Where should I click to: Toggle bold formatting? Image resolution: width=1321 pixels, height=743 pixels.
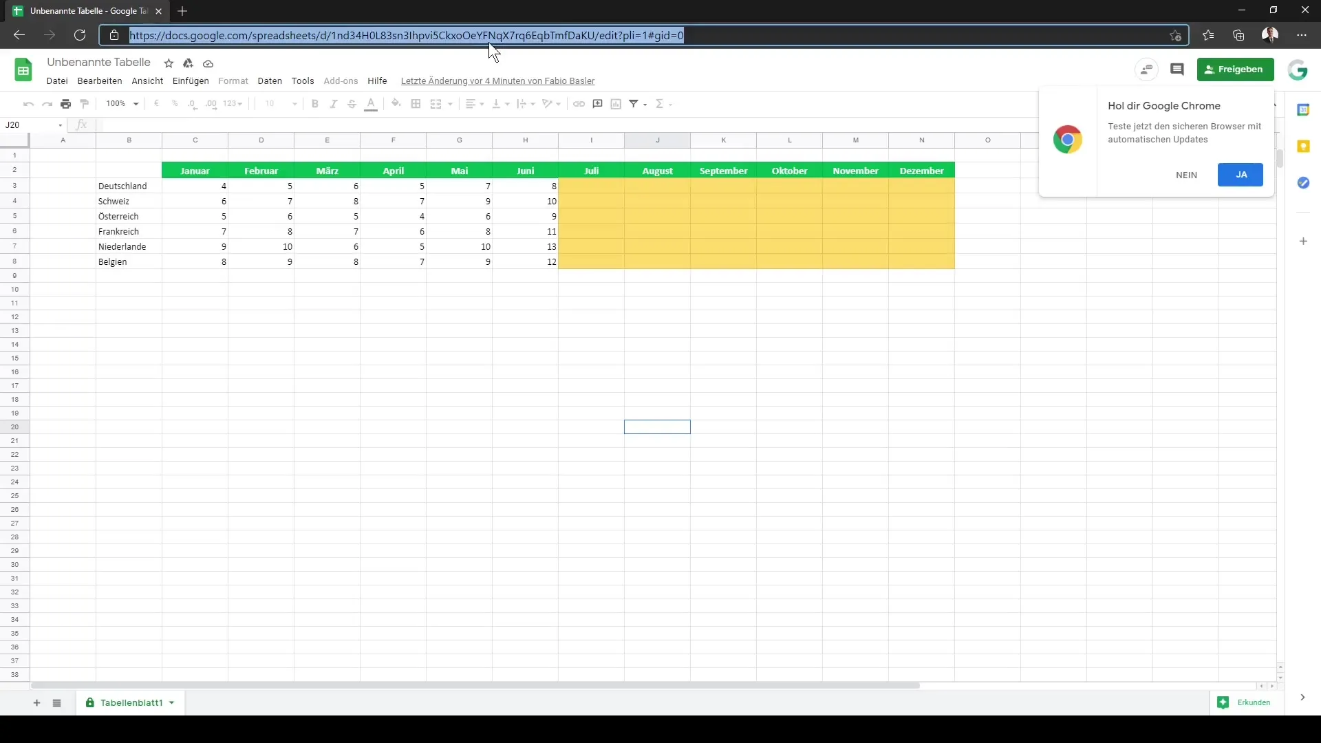[x=315, y=104]
